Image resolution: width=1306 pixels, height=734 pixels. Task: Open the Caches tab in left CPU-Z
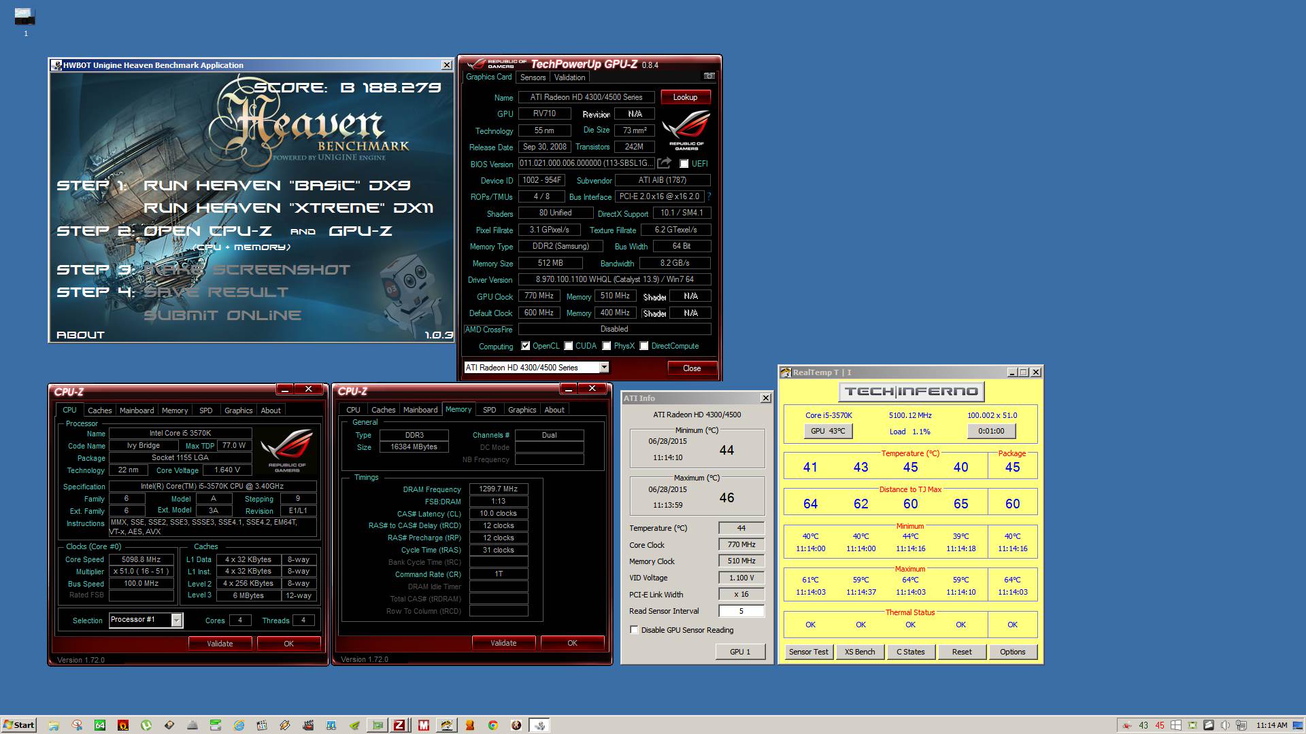[x=99, y=410]
